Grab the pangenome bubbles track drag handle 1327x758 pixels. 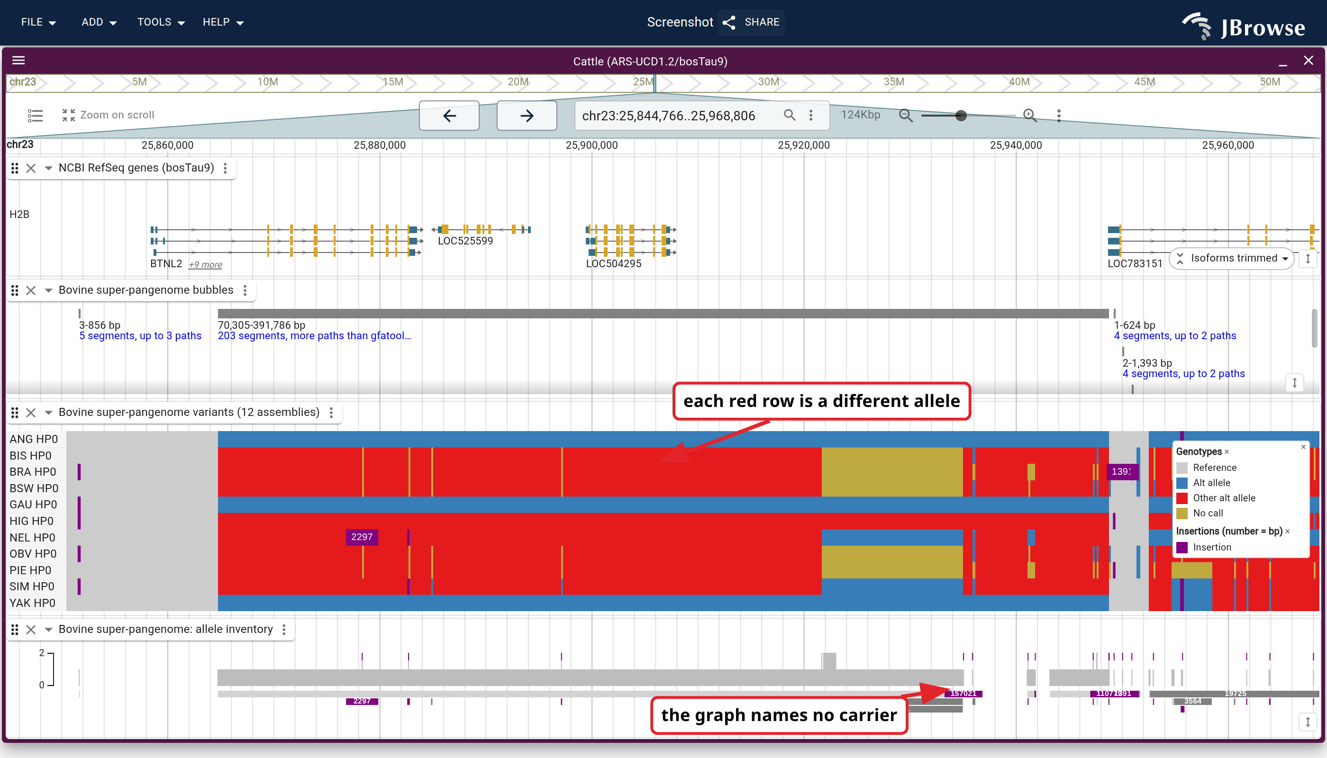tap(15, 290)
